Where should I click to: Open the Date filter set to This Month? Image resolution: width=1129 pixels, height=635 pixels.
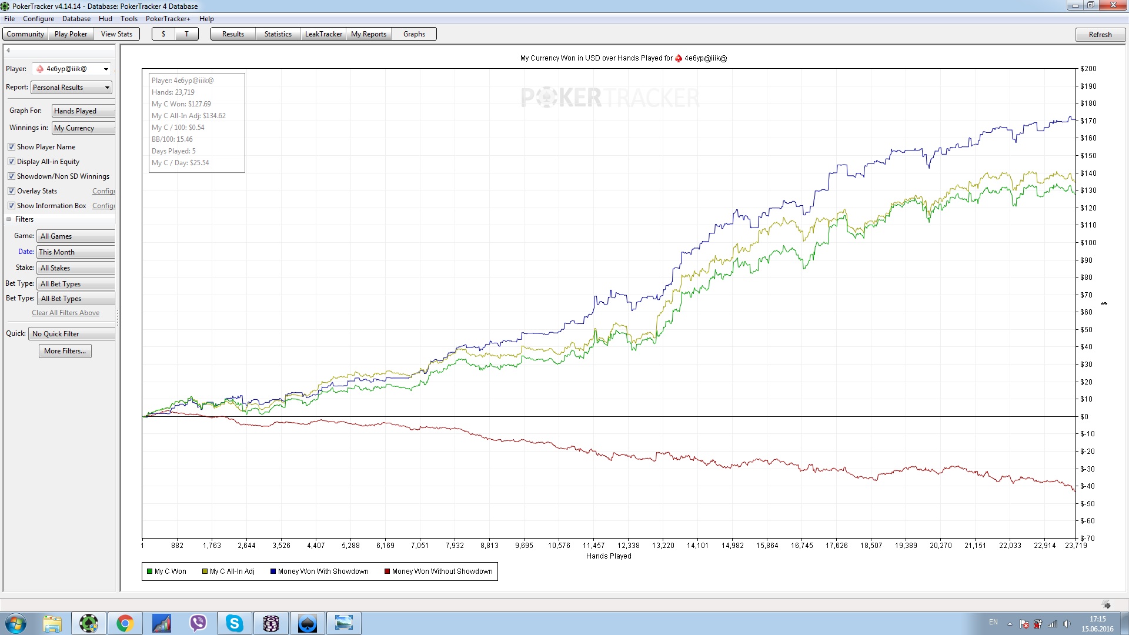(x=76, y=252)
